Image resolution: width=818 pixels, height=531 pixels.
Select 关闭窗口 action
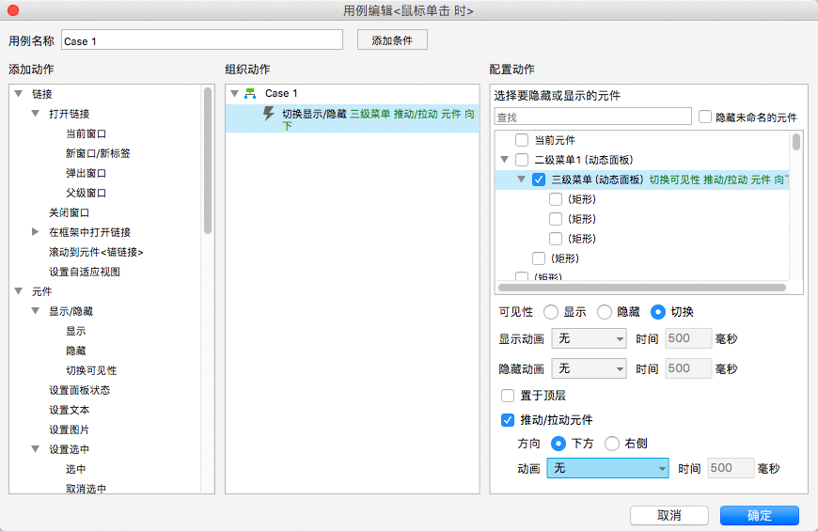click(x=70, y=212)
